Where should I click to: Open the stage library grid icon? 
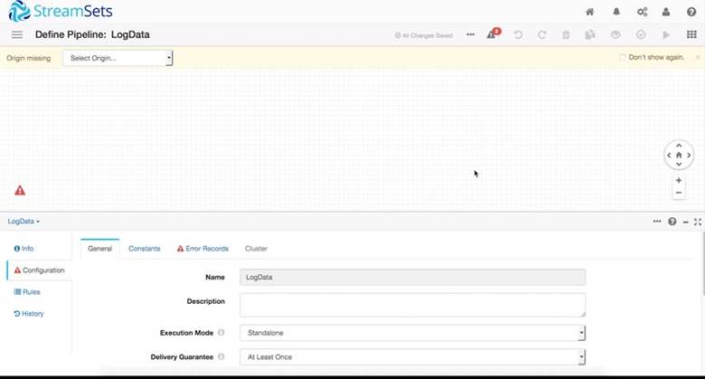click(x=691, y=35)
